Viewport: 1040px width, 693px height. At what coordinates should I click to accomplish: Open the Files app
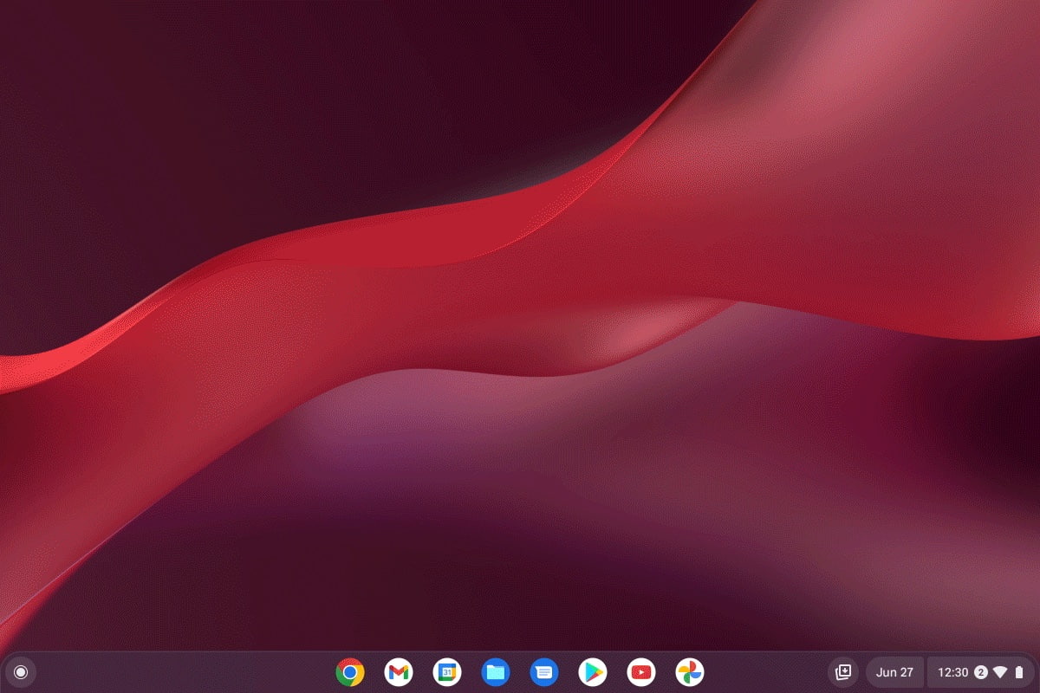[x=496, y=672]
